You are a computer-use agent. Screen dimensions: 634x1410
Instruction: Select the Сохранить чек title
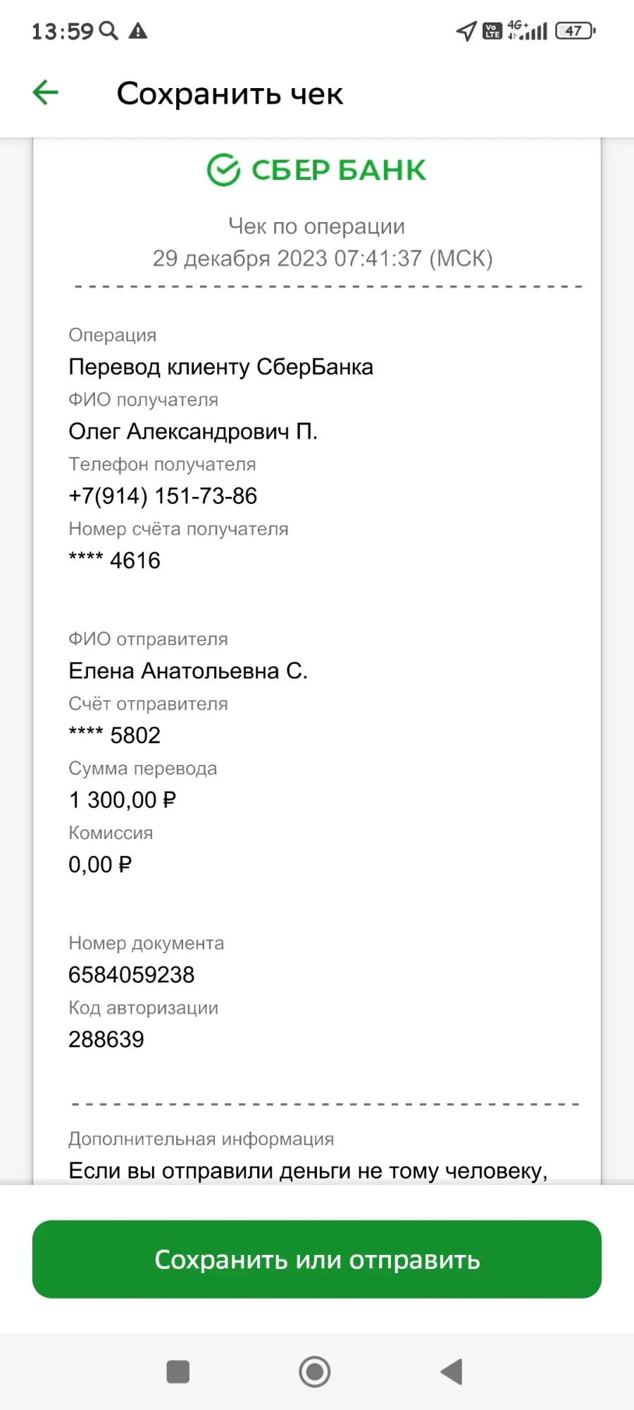tap(230, 93)
